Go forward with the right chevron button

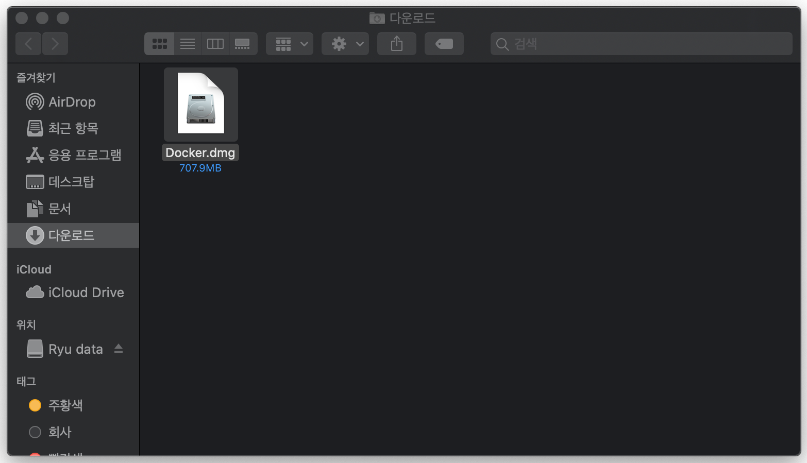point(55,44)
